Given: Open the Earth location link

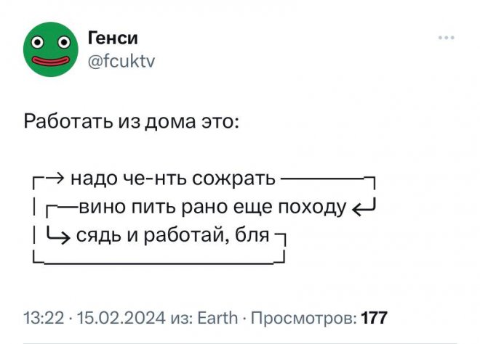Looking at the screenshot, I should tap(217, 318).
